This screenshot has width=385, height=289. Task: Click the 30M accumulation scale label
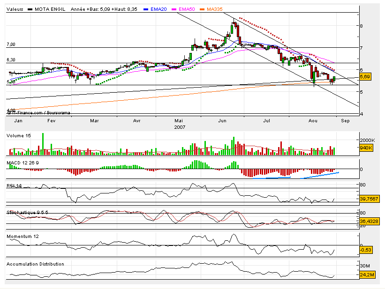click(x=365, y=266)
